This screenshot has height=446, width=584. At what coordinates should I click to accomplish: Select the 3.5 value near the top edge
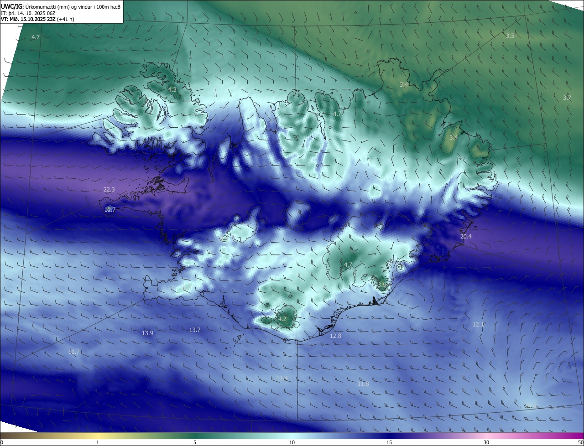coord(510,36)
